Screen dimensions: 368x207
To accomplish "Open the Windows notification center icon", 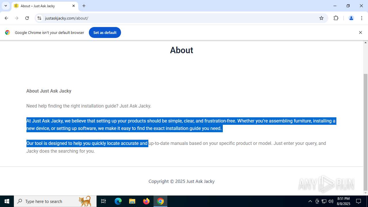I will pyautogui.click(x=359, y=201).
